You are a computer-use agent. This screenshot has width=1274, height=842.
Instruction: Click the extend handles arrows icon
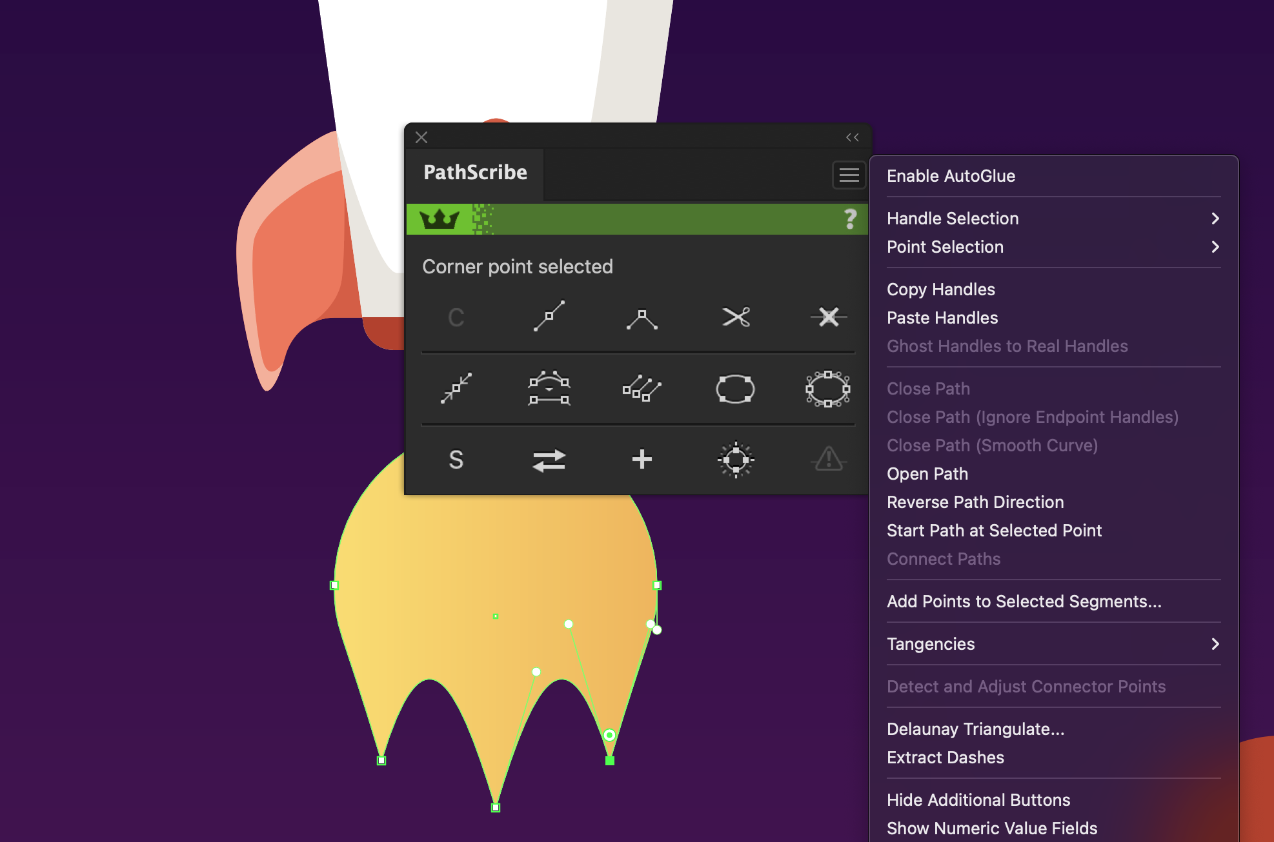click(456, 388)
